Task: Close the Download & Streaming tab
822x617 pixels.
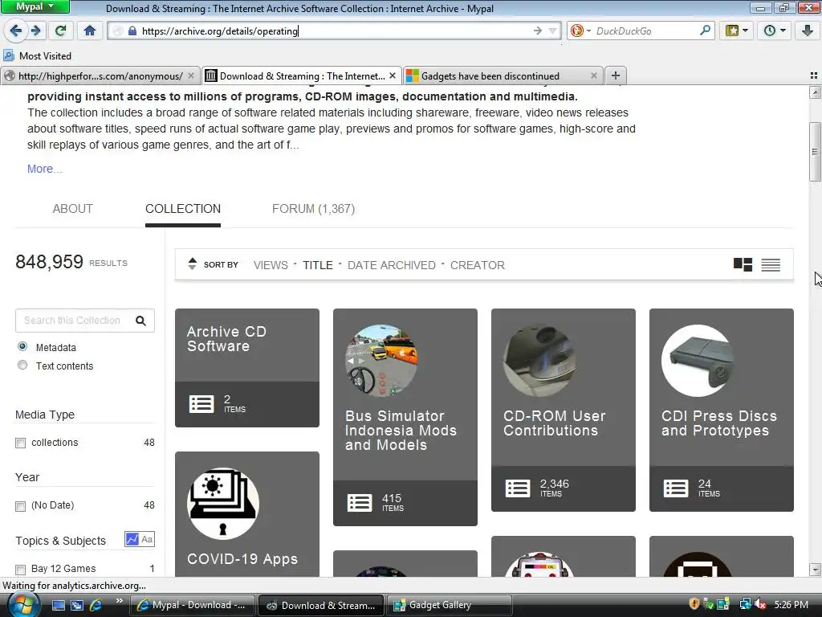Action: coord(392,76)
